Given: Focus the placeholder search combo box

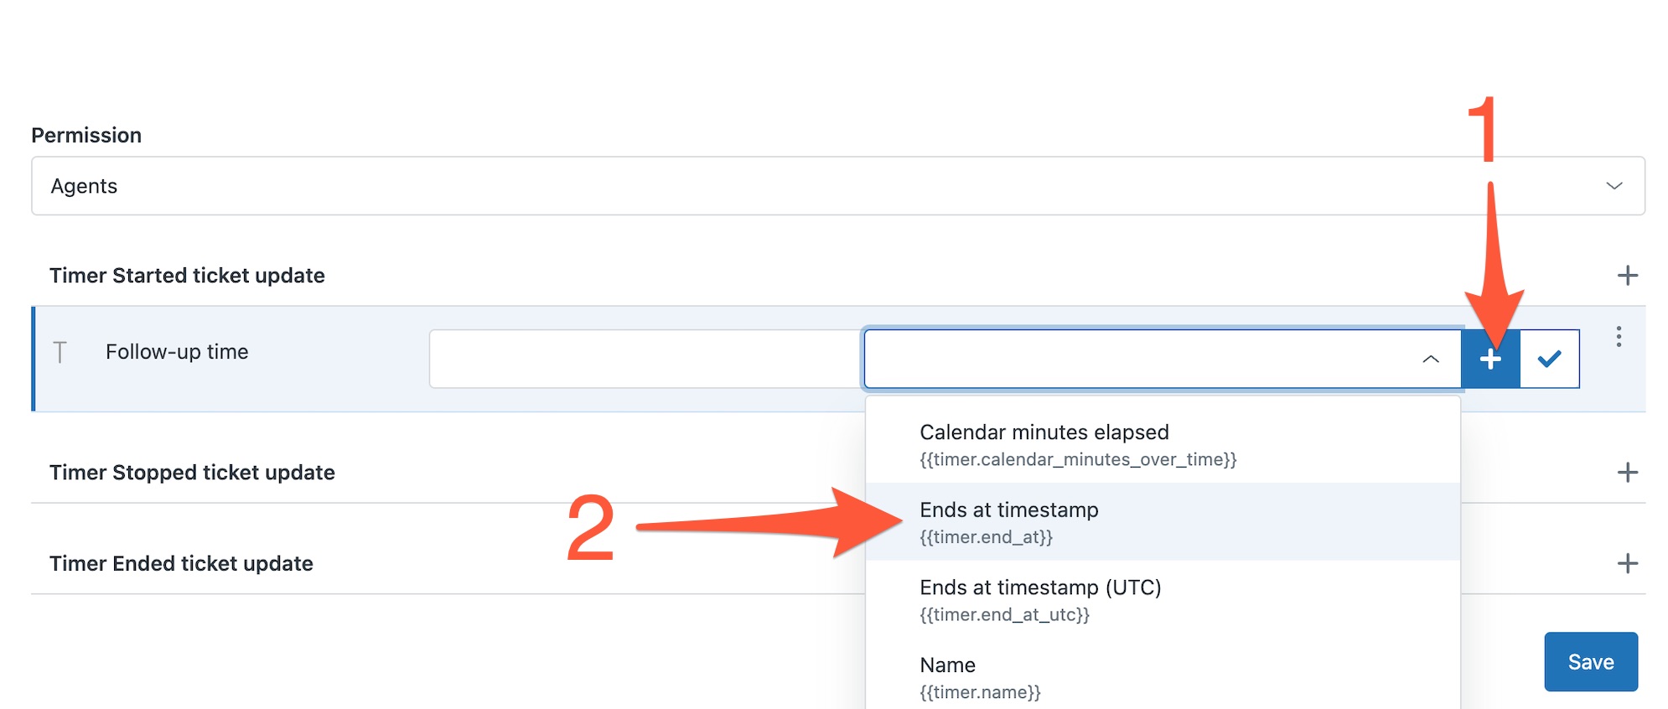Looking at the screenshot, I should (x=1140, y=359).
